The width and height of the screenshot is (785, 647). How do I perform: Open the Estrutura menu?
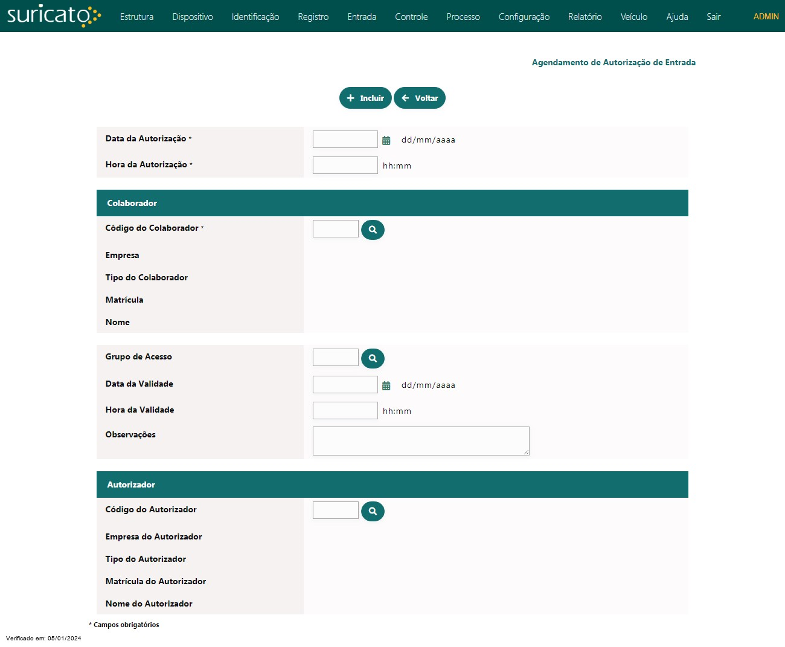(x=136, y=17)
